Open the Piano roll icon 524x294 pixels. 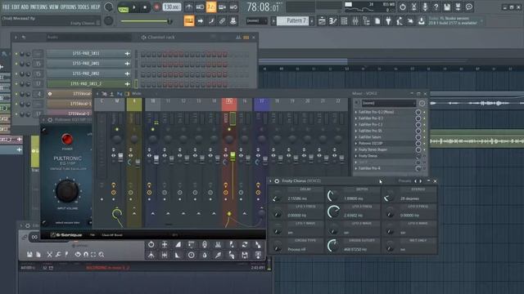(x=333, y=21)
